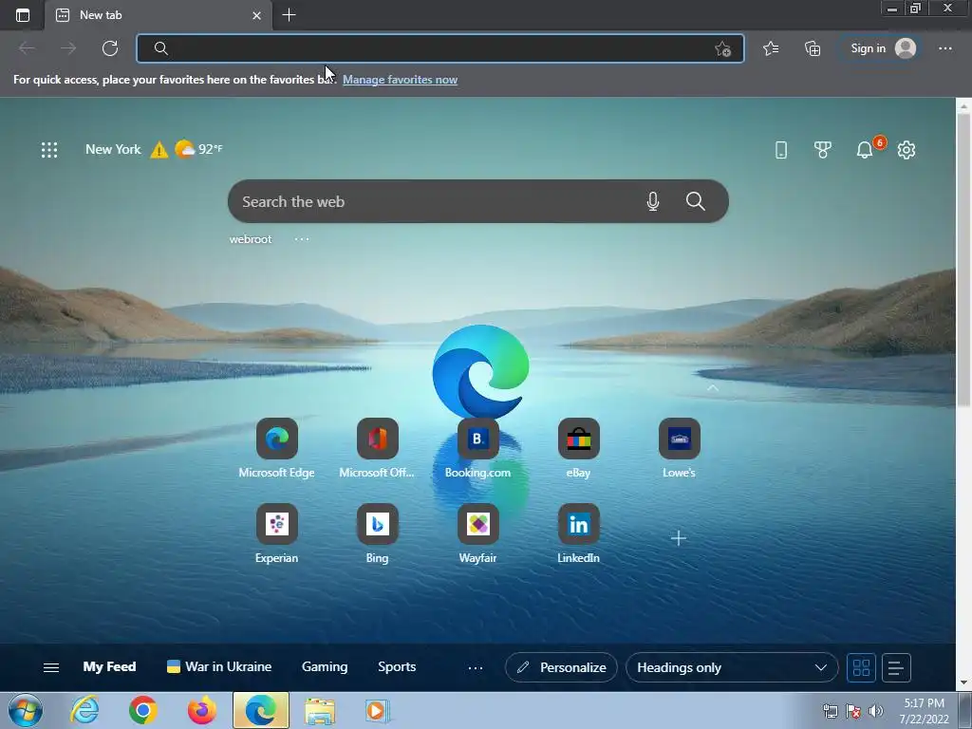Open a new tab with plus button
The width and height of the screenshot is (972, 729).
click(289, 15)
